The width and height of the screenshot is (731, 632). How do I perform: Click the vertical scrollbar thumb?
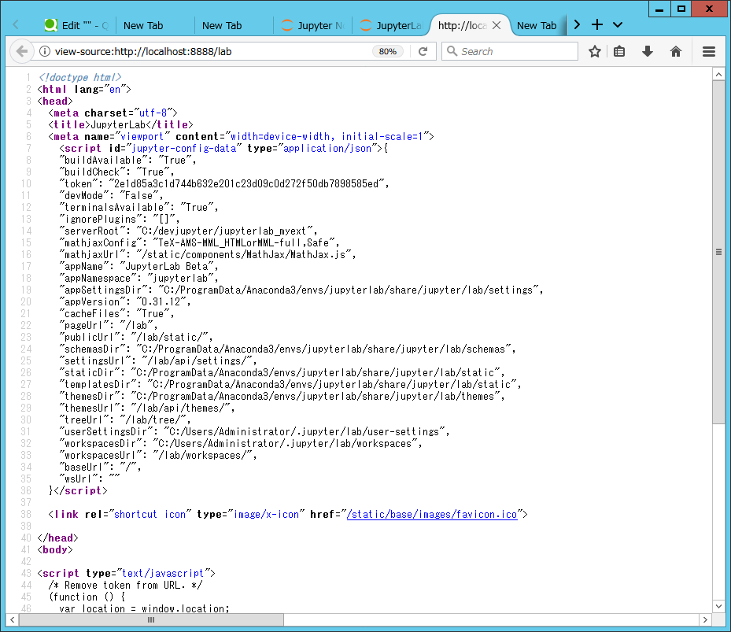coord(718,252)
